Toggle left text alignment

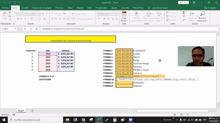tap(53, 19)
